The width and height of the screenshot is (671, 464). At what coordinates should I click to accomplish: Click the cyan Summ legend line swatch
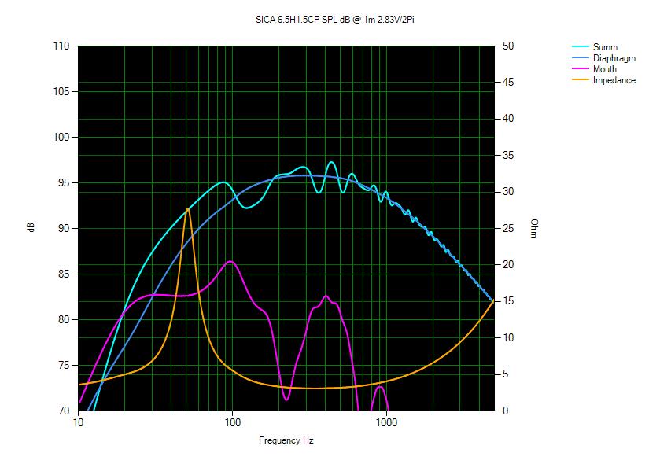580,47
